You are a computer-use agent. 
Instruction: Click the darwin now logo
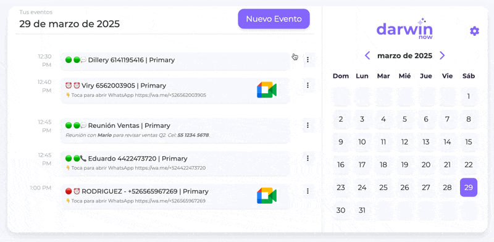(404, 29)
